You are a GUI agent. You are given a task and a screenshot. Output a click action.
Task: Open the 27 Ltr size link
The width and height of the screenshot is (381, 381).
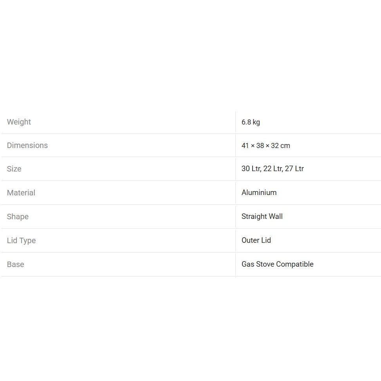(x=294, y=169)
